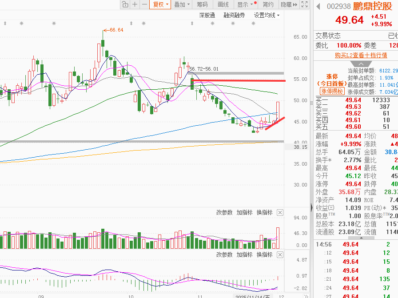
Task: Click the 涨停揭秘 button
Action: tap(332, 91)
